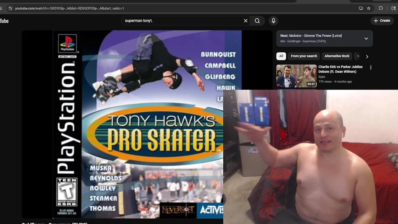Open the three-dot menu for Charlie Kirk video
This screenshot has height=224, width=398.
(371, 68)
